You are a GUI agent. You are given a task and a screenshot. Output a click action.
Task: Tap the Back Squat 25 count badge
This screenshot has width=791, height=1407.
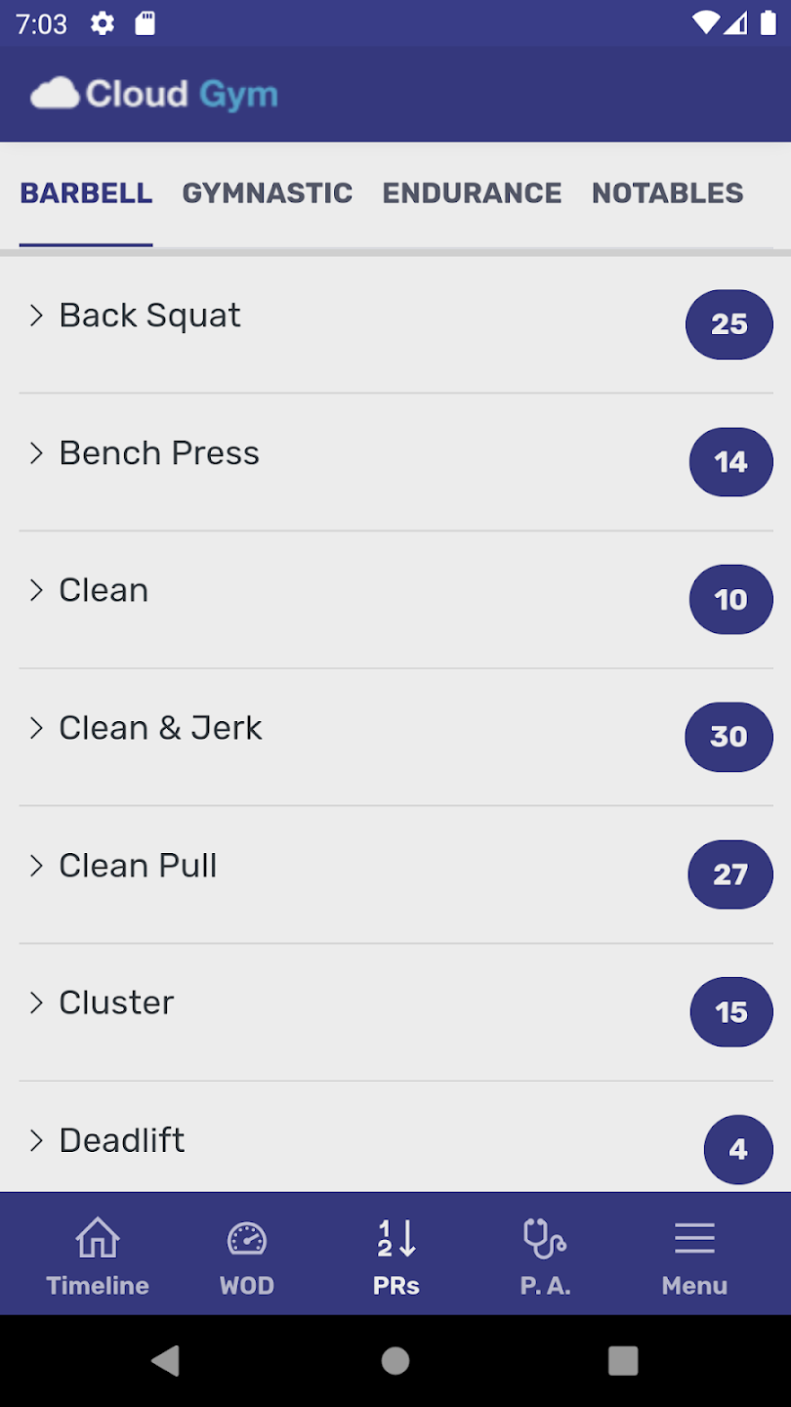click(729, 324)
